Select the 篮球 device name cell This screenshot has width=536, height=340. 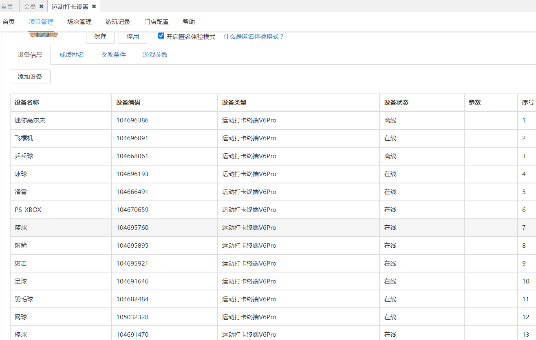[x=61, y=228]
